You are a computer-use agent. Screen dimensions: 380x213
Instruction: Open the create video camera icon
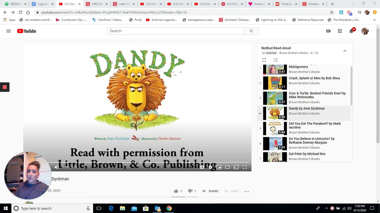click(x=328, y=31)
